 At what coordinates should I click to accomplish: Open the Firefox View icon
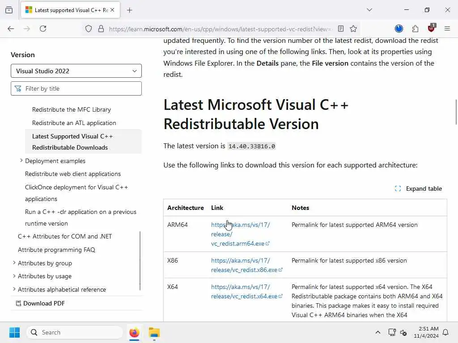9,10
